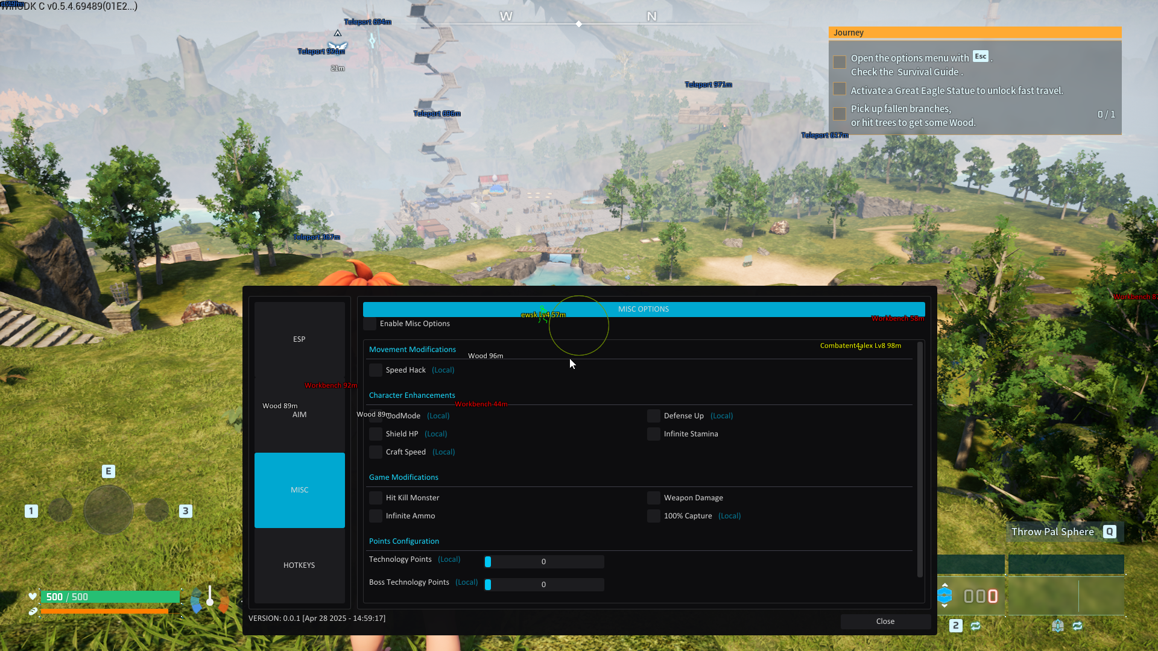The image size is (1158, 651).
Task: Click the Close button in cheat menu
Action: point(885,621)
